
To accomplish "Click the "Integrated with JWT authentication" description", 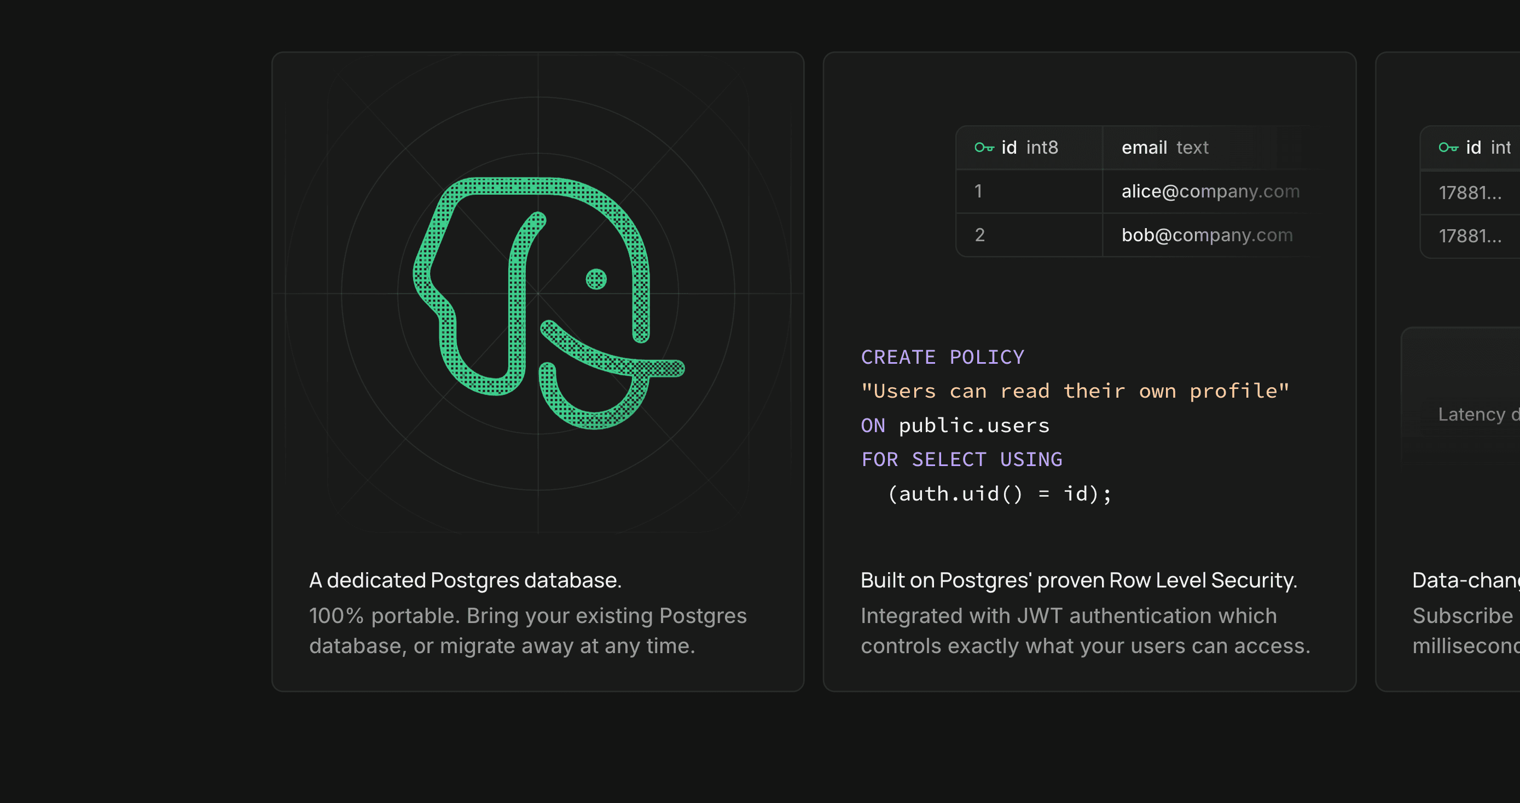I will [1086, 631].
